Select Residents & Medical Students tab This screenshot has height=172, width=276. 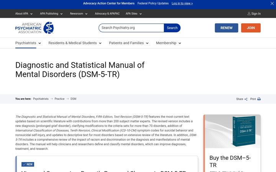(x=72, y=43)
